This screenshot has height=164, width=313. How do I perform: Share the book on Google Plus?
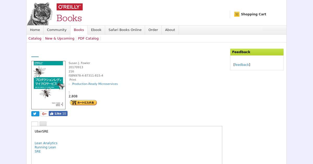44,114
